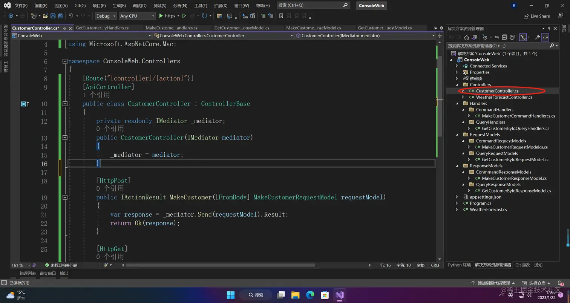The image size is (570, 303).
Task: Pin the CustomerController.cs tab
Action: click(x=64, y=28)
